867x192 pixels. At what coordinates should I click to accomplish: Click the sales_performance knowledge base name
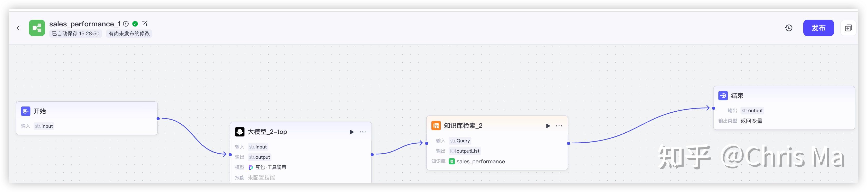[480, 162]
